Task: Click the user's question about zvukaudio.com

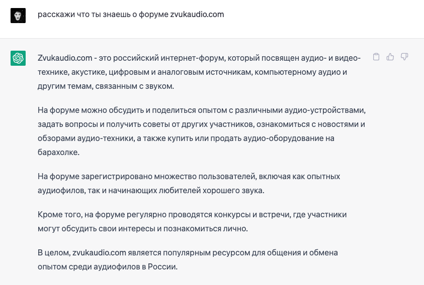Action: 131,15
